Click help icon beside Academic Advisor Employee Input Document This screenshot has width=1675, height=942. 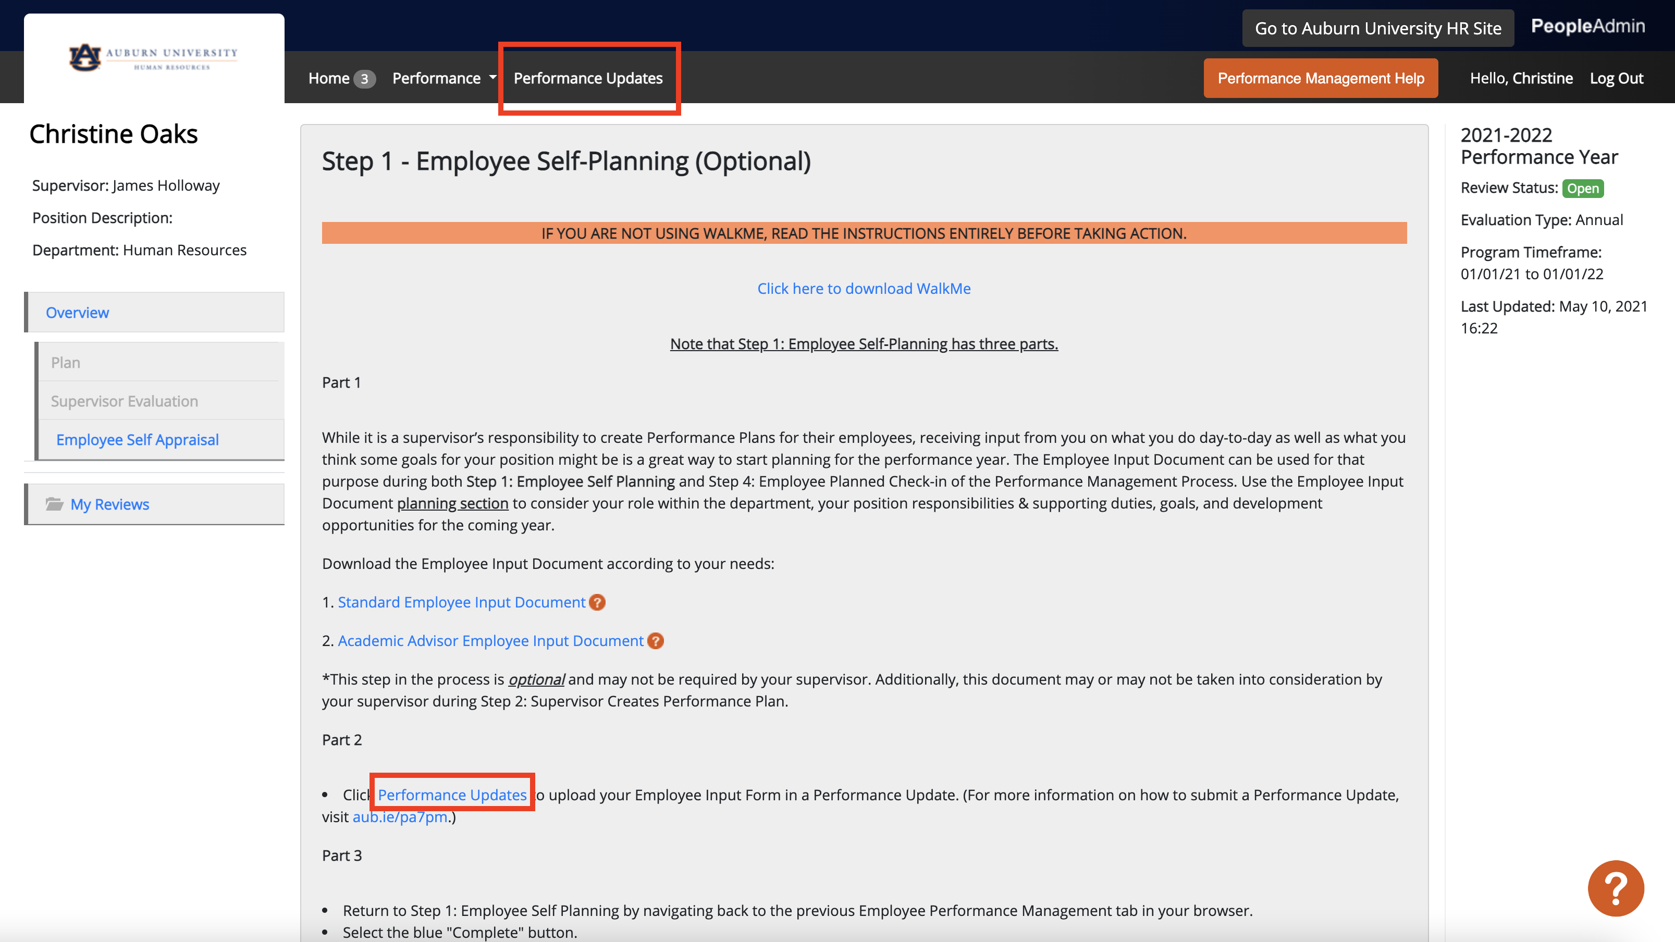pos(656,641)
